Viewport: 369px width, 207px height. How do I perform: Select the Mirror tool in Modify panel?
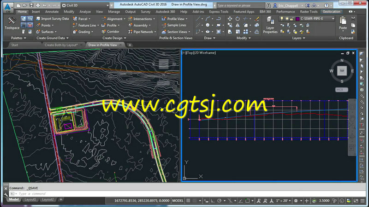pos(238,25)
